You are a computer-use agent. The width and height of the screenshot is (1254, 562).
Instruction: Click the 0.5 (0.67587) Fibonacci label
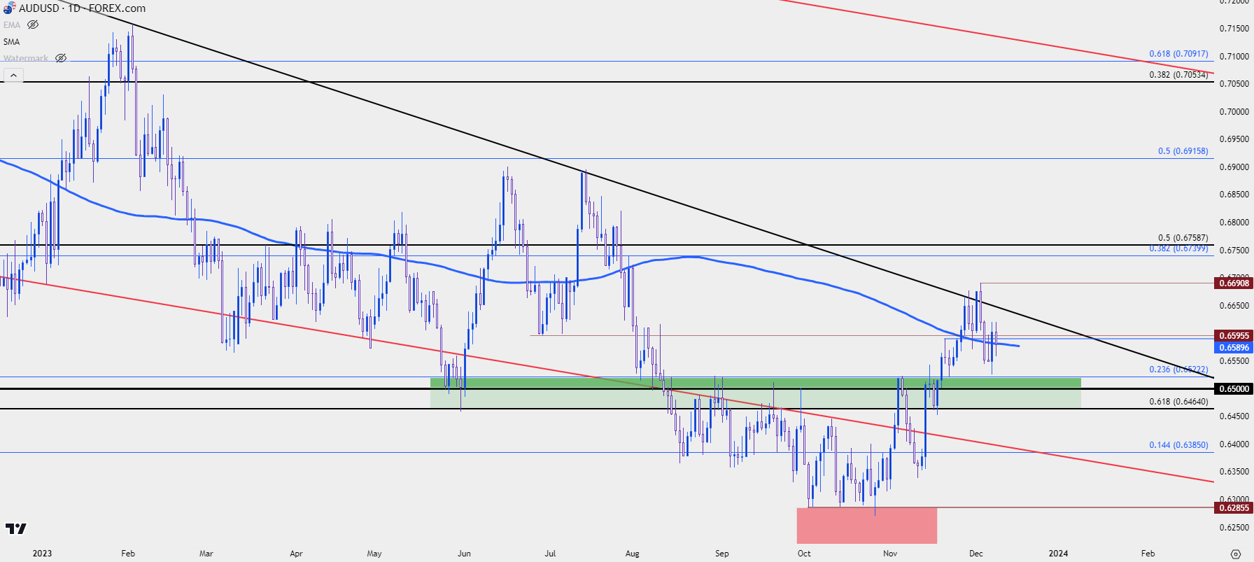tap(1183, 238)
